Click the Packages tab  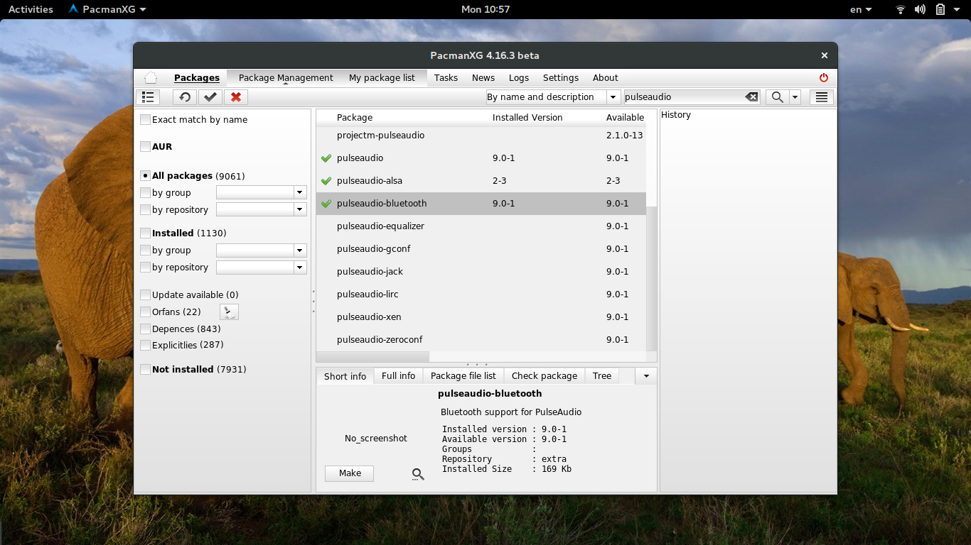click(197, 78)
